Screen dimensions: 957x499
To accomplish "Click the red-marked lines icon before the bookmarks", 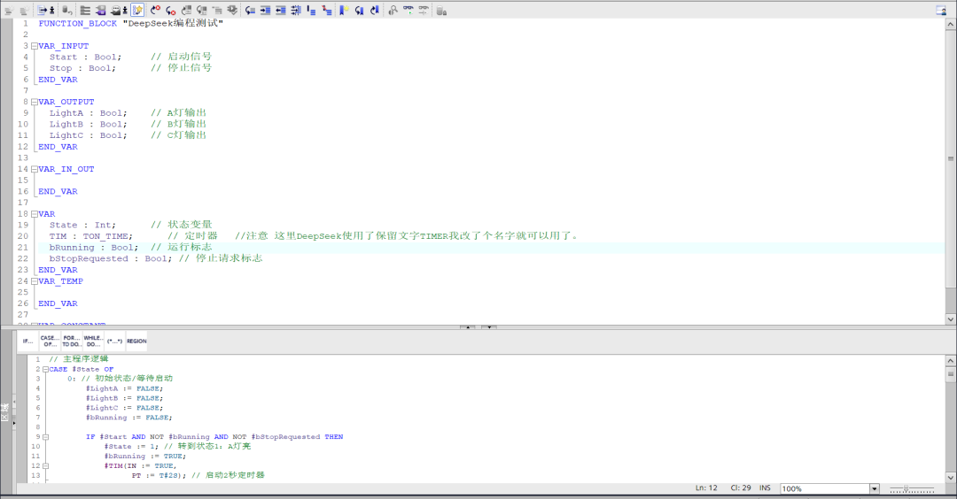I will (x=327, y=11).
